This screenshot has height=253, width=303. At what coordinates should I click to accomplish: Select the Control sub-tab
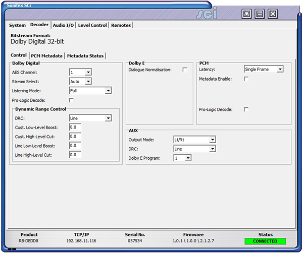coord(19,55)
